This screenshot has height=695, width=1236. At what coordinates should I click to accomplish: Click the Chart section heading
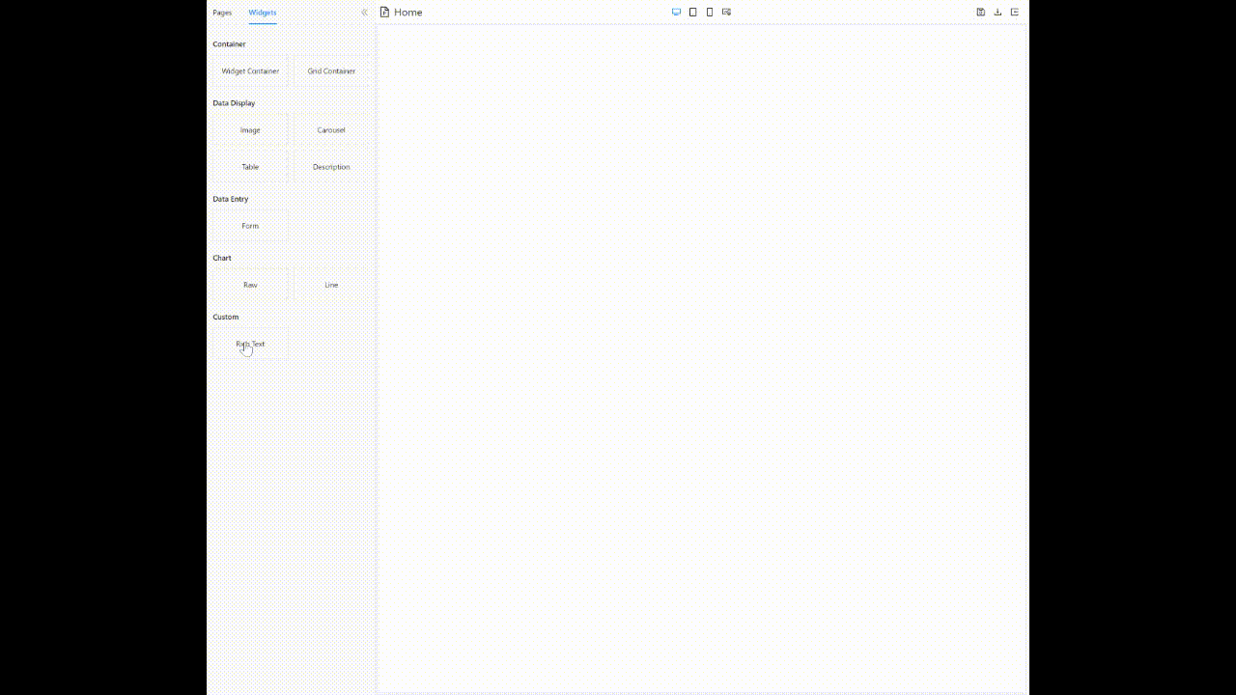point(222,258)
